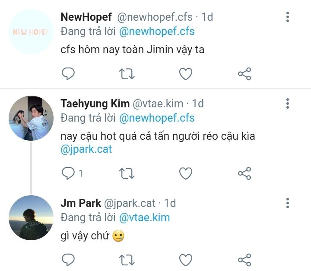Viewport: 311px width, 271px height.
Task: Share NewHopef's tweet
Action: click(244, 74)
